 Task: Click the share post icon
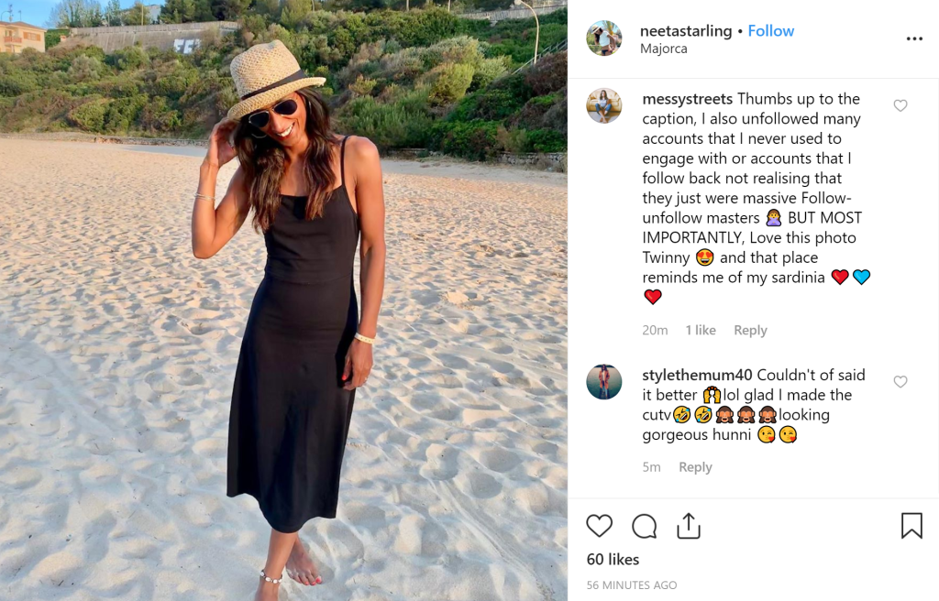(x=689, y=526)
